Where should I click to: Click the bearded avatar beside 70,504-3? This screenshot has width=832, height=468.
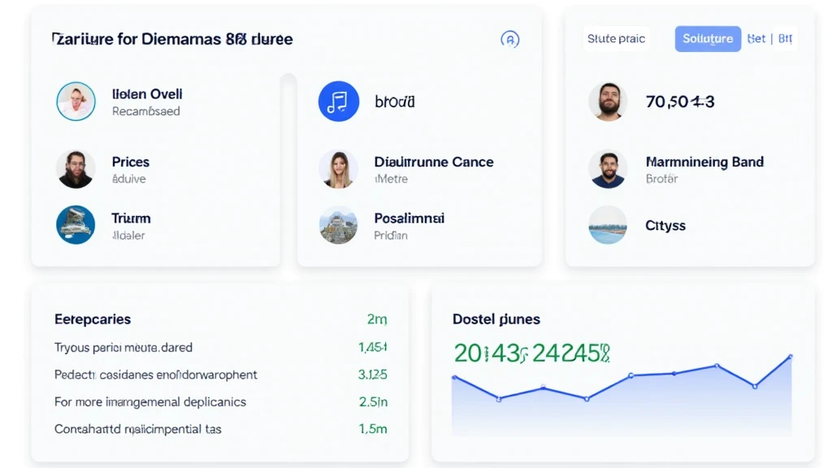(x=608, y=102)
